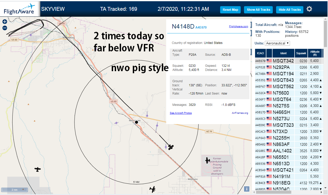The height and width of the screenshot is (195, 328).
Task: Open the See Aircraft Photos link
Action: [181, 113]
